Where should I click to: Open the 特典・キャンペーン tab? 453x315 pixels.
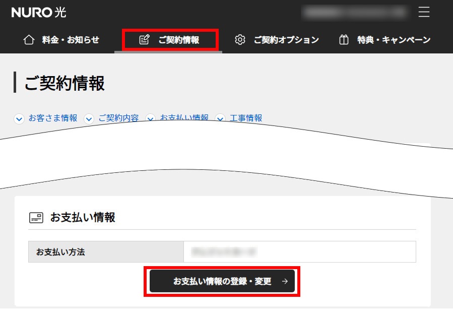point(393,39)
